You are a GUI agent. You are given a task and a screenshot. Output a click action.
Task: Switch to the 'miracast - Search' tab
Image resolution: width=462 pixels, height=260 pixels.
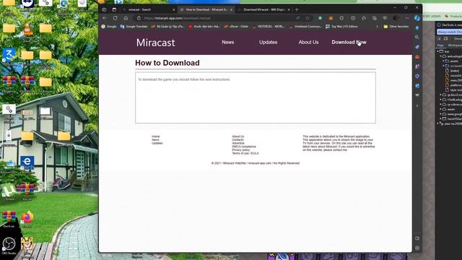click(148, 9)
